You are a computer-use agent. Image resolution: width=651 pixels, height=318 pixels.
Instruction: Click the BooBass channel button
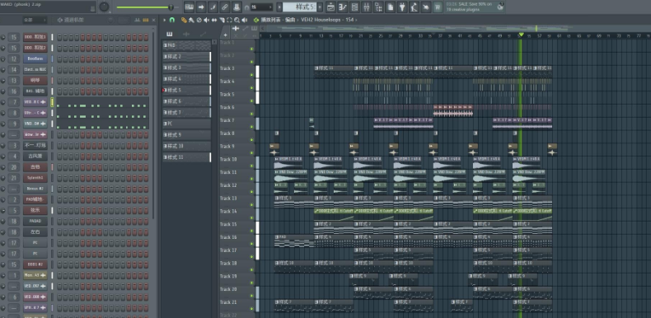[x=35, y=59]
